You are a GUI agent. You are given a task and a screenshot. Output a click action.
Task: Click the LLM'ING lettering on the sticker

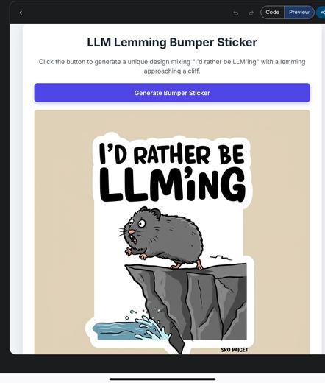click(x=172, y=184)
